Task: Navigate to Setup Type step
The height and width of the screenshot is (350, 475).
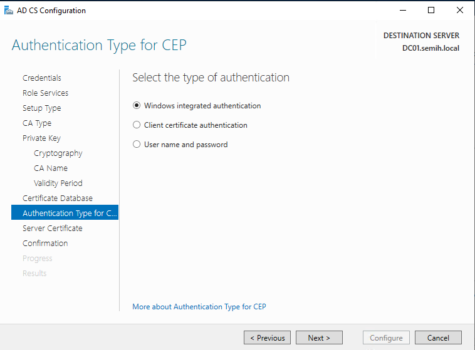Action: pos(42,108)
